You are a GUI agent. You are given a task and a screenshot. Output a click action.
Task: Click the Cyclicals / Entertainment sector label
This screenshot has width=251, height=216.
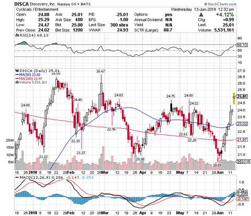37,9
